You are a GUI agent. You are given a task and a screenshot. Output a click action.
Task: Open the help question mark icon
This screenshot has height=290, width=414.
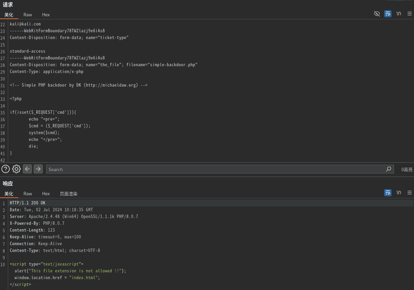point(5,169)
